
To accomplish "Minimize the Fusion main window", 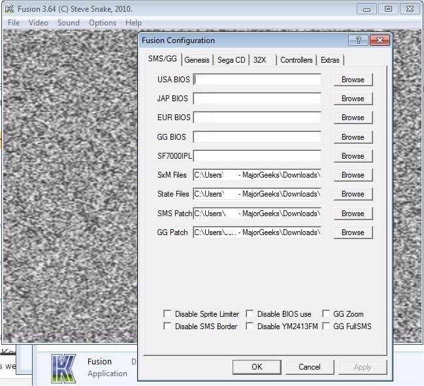I will click(x=367, y=9).
